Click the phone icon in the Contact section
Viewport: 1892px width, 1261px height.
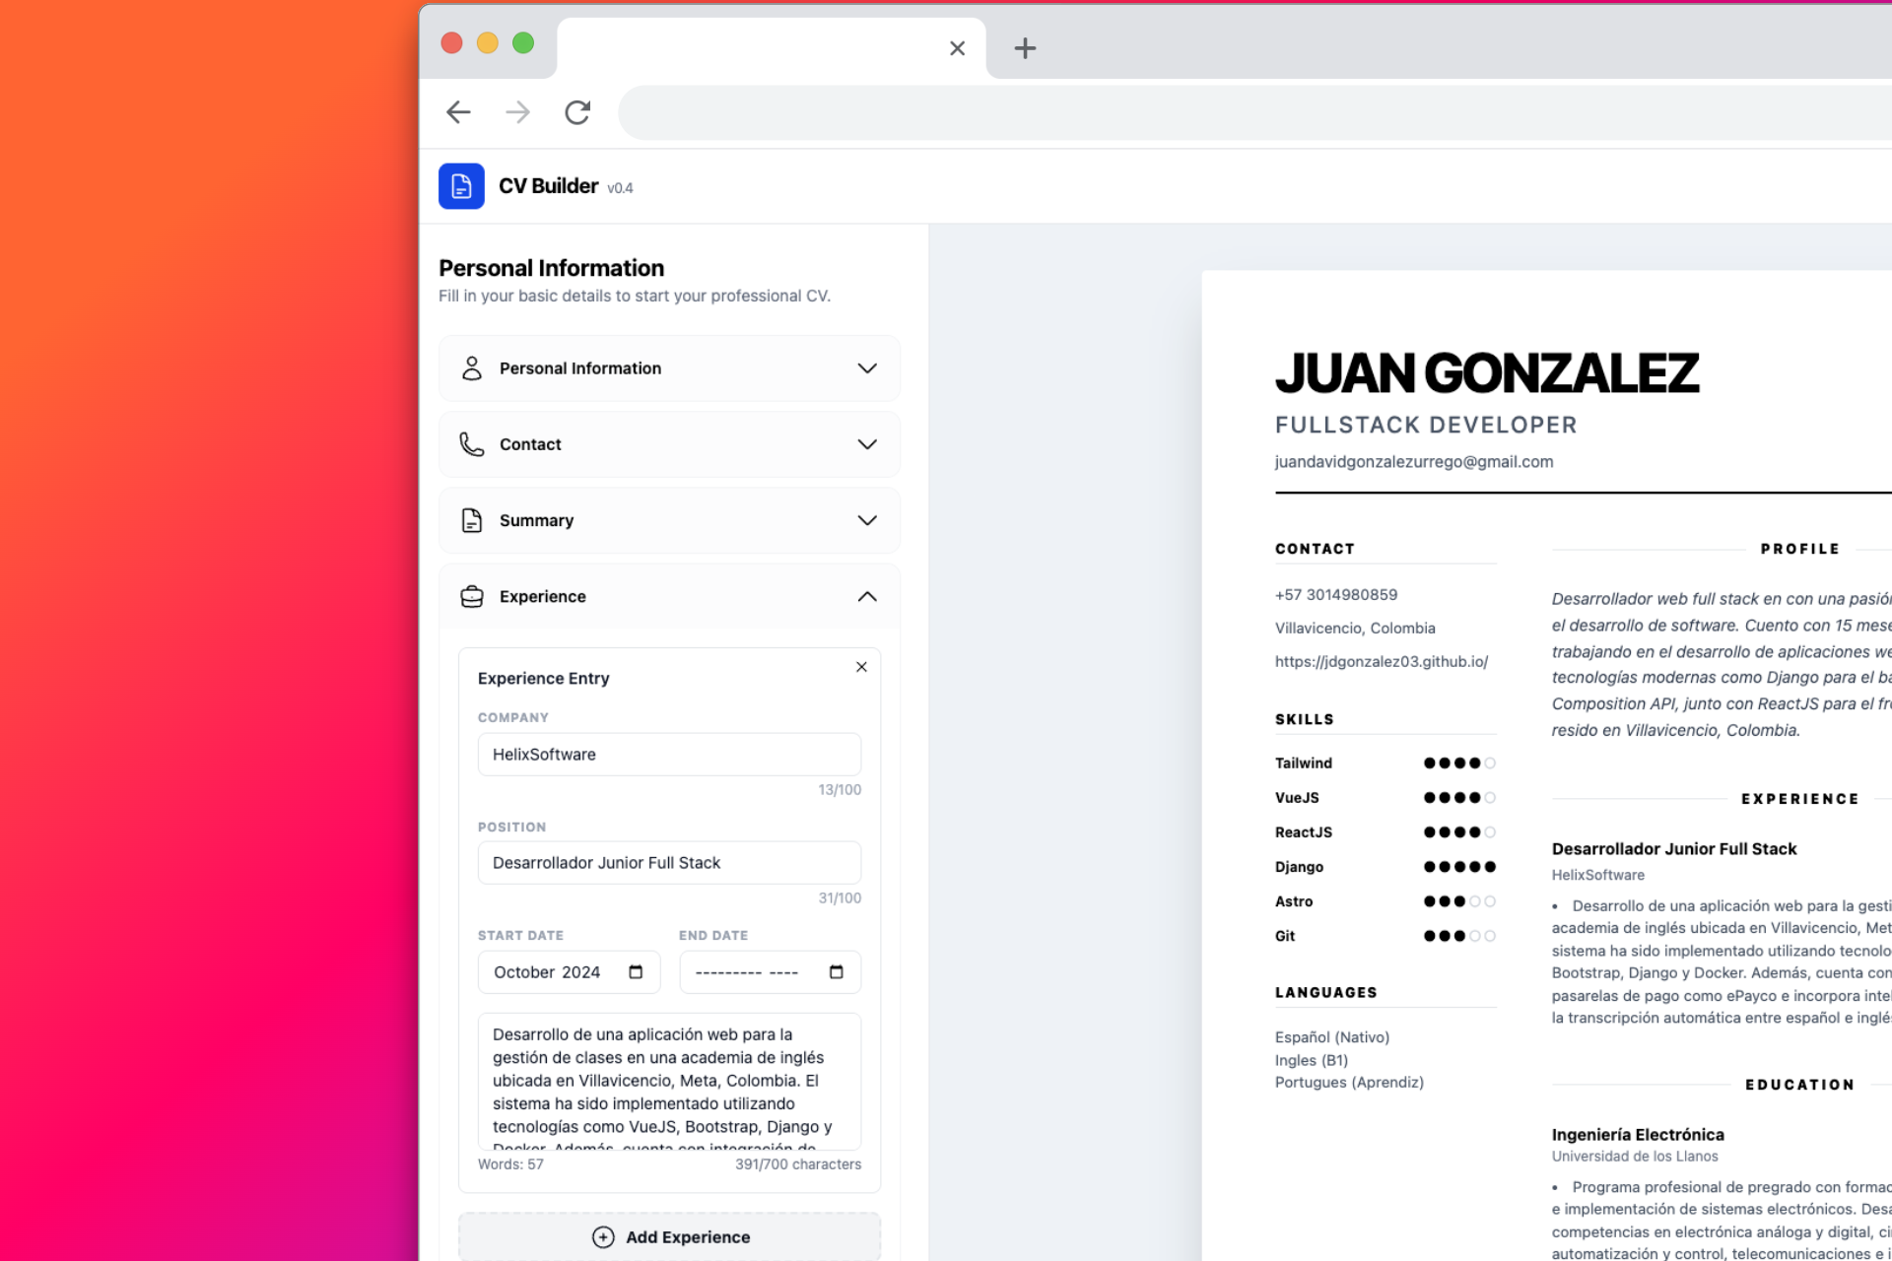tap(471, 444)
